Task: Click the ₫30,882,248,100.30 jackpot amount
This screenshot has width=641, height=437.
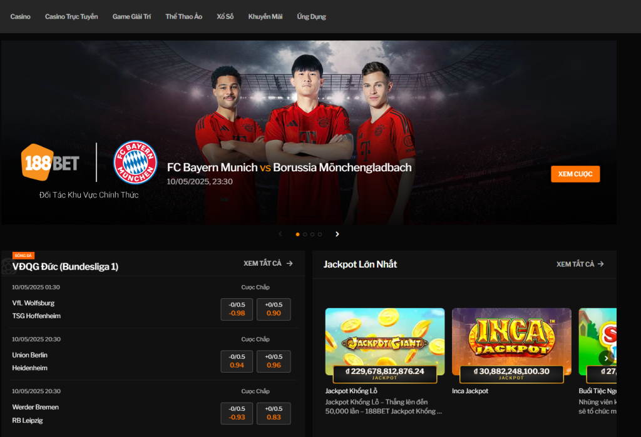Action: 511,371
